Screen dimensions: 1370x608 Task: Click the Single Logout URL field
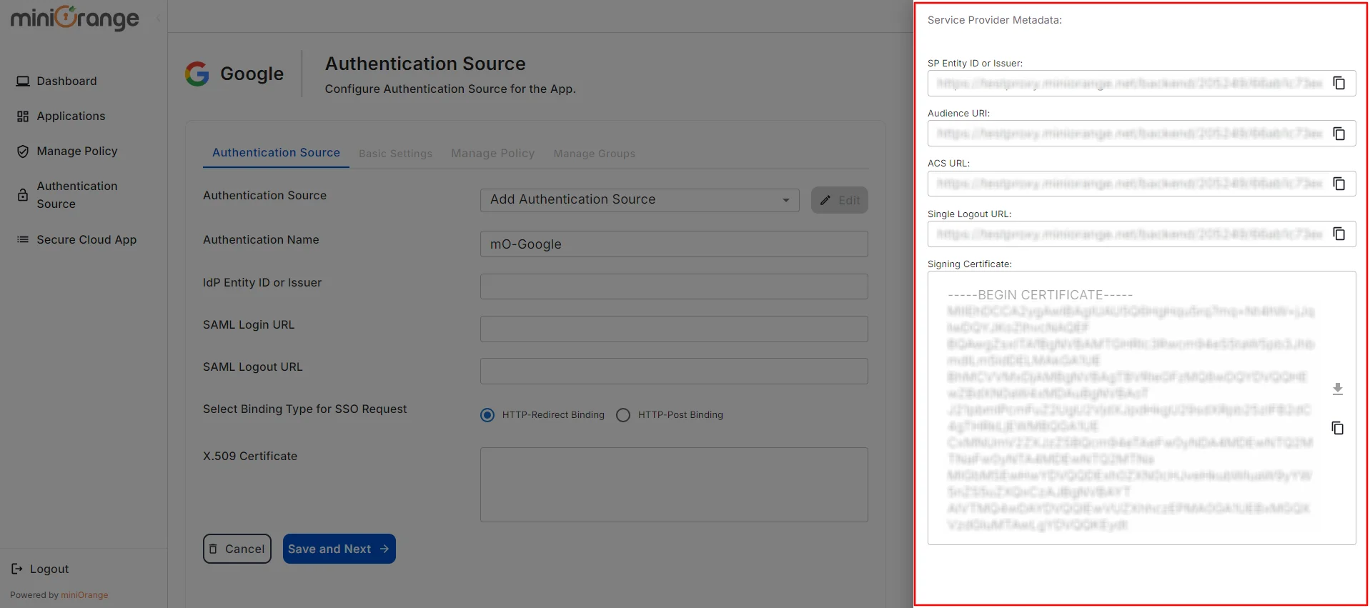(1141, 234)
